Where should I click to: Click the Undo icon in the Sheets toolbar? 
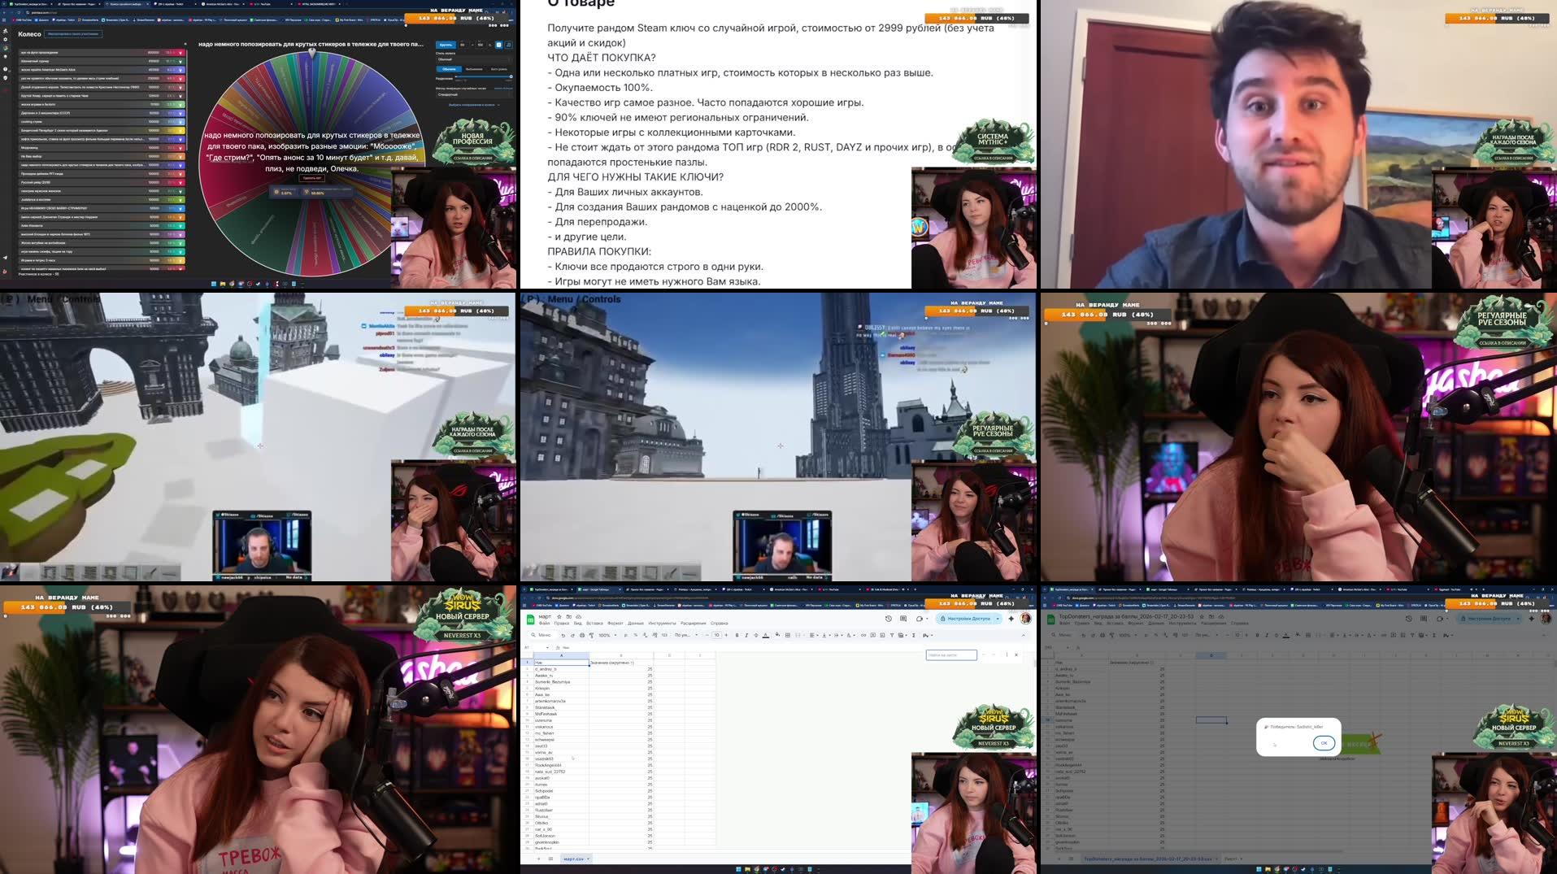coord(563,636)
